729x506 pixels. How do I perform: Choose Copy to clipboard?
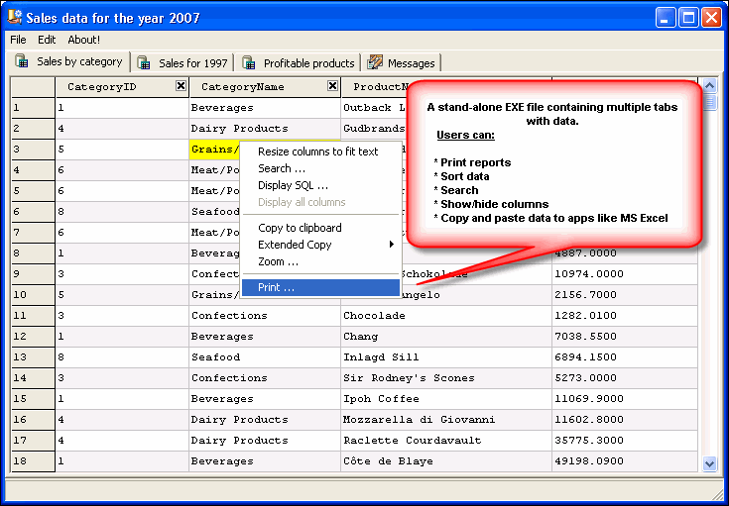click(x=320, y=228)
